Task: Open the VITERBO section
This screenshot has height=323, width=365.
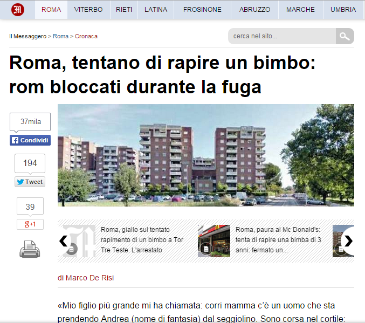Action: [88, 10]
